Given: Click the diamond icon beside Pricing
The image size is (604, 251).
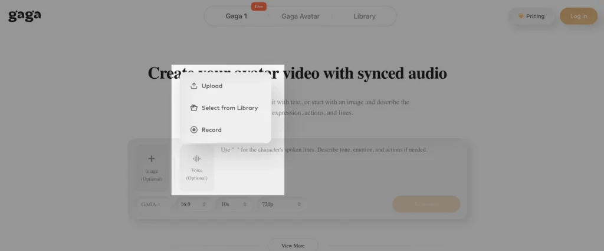Looking at the screenshot, I should (x=521, y=16).
